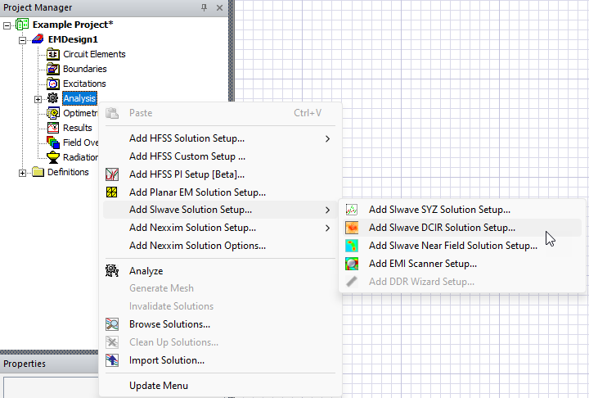589x398 pixels.
Task: Choose Add SIwave SYZ Solution Setup
Action: pyautogui.click(x=462, y=210)
